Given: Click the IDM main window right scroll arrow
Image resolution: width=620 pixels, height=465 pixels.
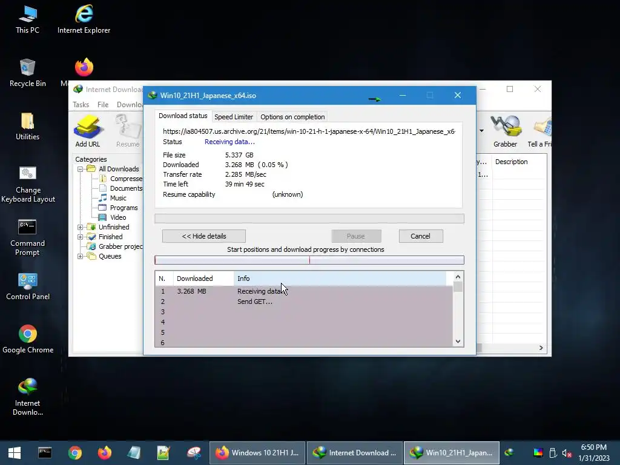Looking at the screenshot, I should [x=541, y=348].
